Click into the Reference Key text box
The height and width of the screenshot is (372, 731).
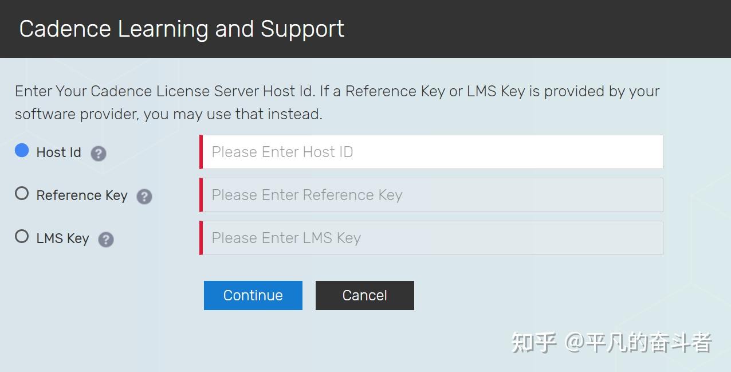433,195
